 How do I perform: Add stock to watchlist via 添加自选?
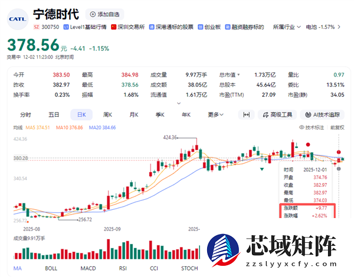coord(105,14)
